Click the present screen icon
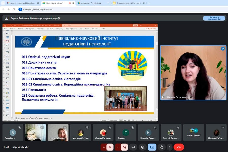Screen dimensions: 228x152 [x=152, y=147]
